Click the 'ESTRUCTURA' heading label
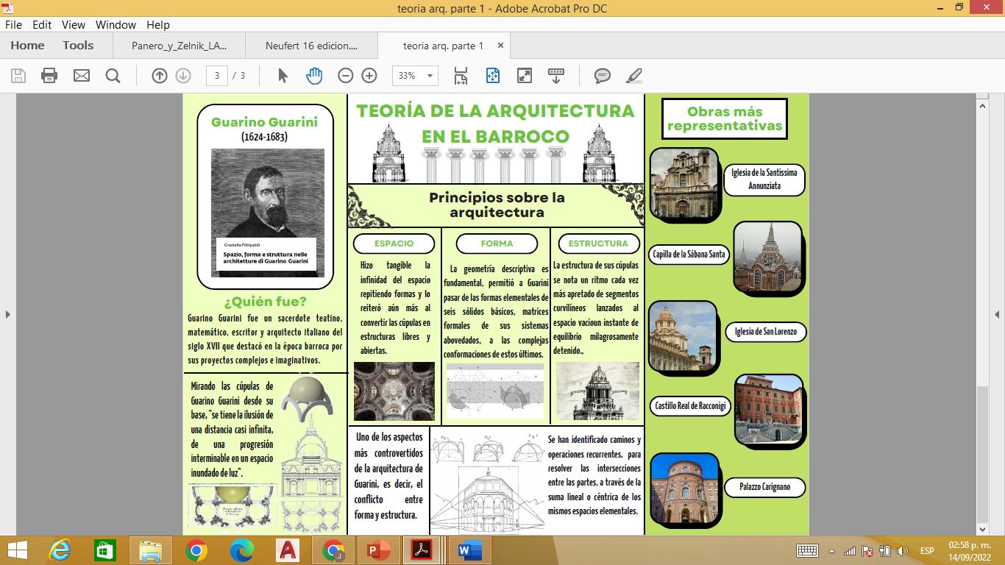The image size is (1005, 565). (598, 244)
